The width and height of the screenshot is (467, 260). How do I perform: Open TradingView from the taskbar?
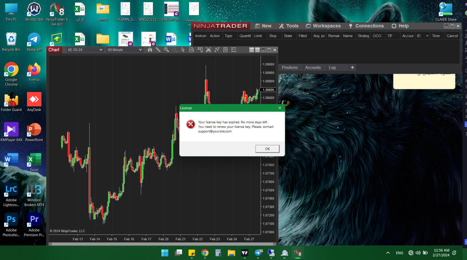click(244, 253)
